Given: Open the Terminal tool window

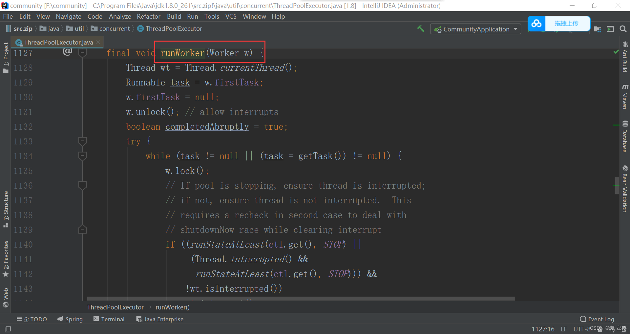Looking at the screenshot, I should click(x=109, y=319).
